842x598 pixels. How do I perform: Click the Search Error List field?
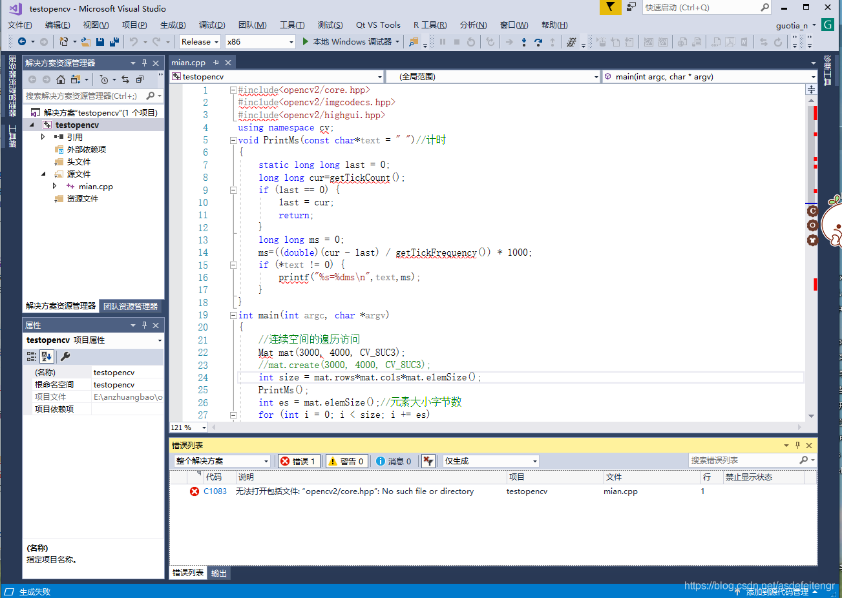[x=752, y=460]
